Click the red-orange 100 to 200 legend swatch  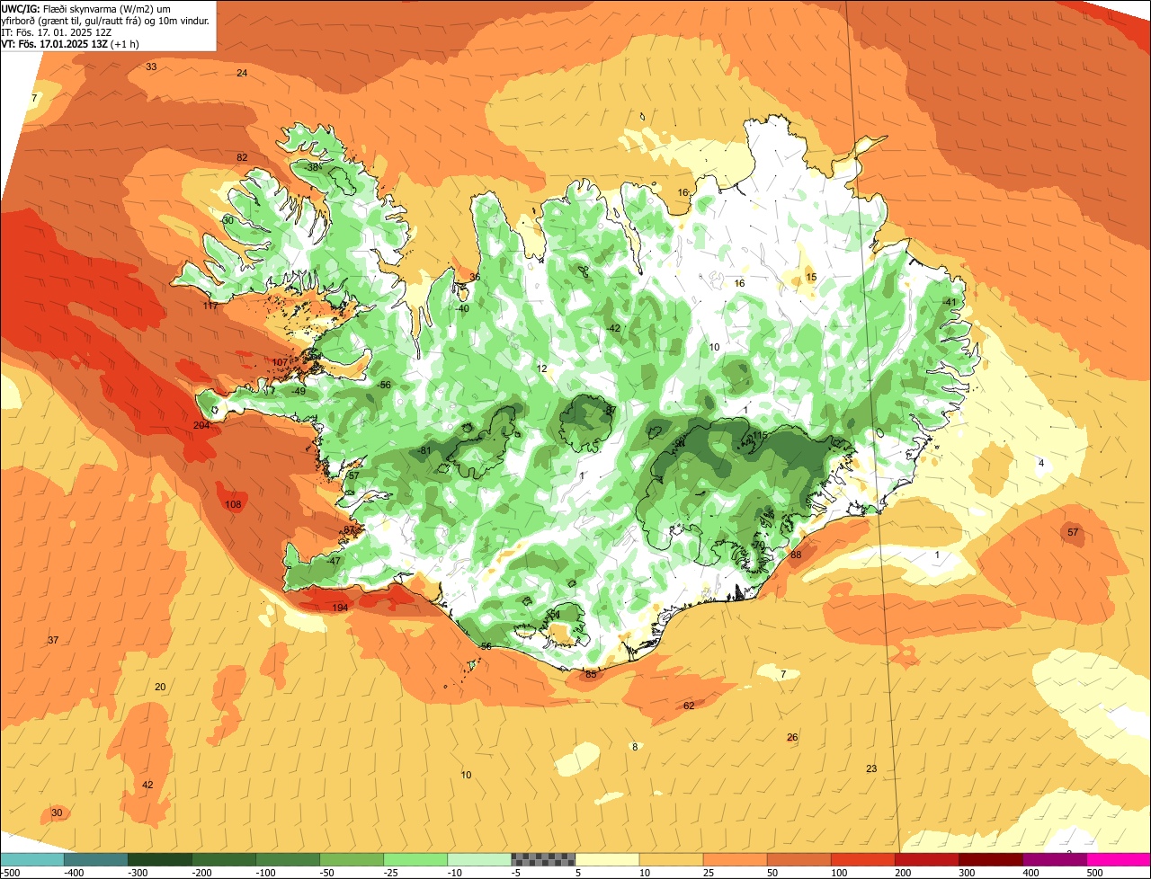coord(862,859)
